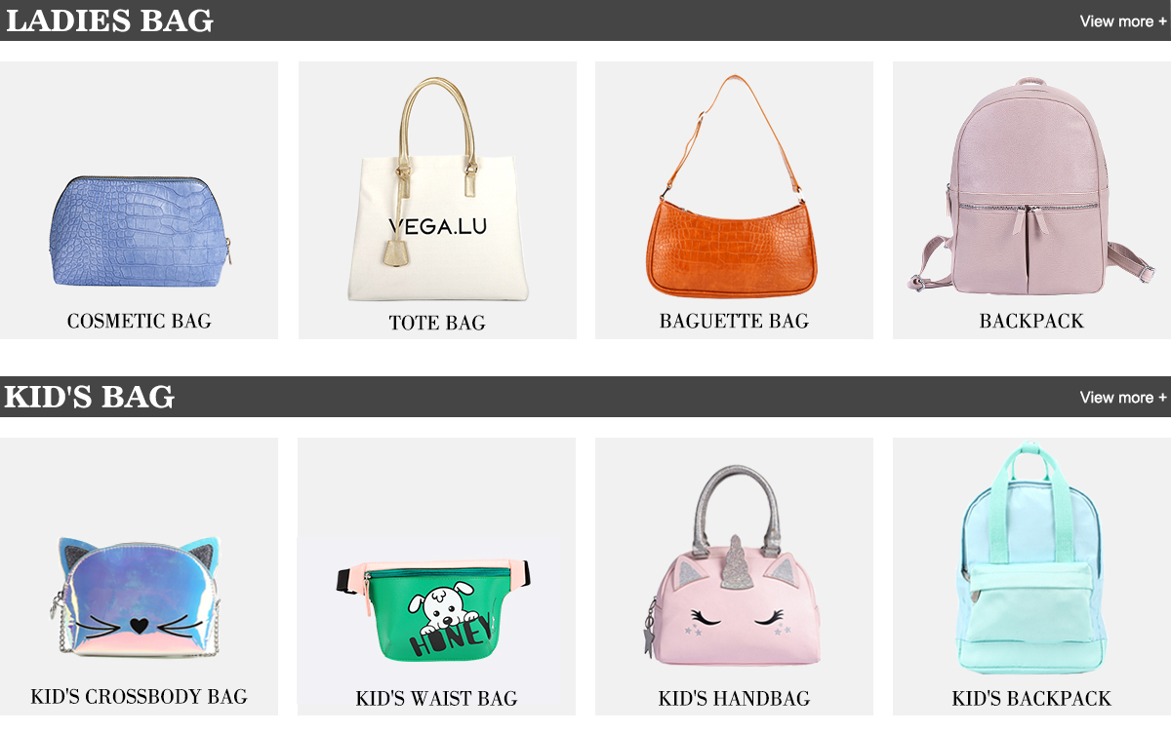
Task: Open the BACKPACK label under ladies bags
Action: point(1031,321)
